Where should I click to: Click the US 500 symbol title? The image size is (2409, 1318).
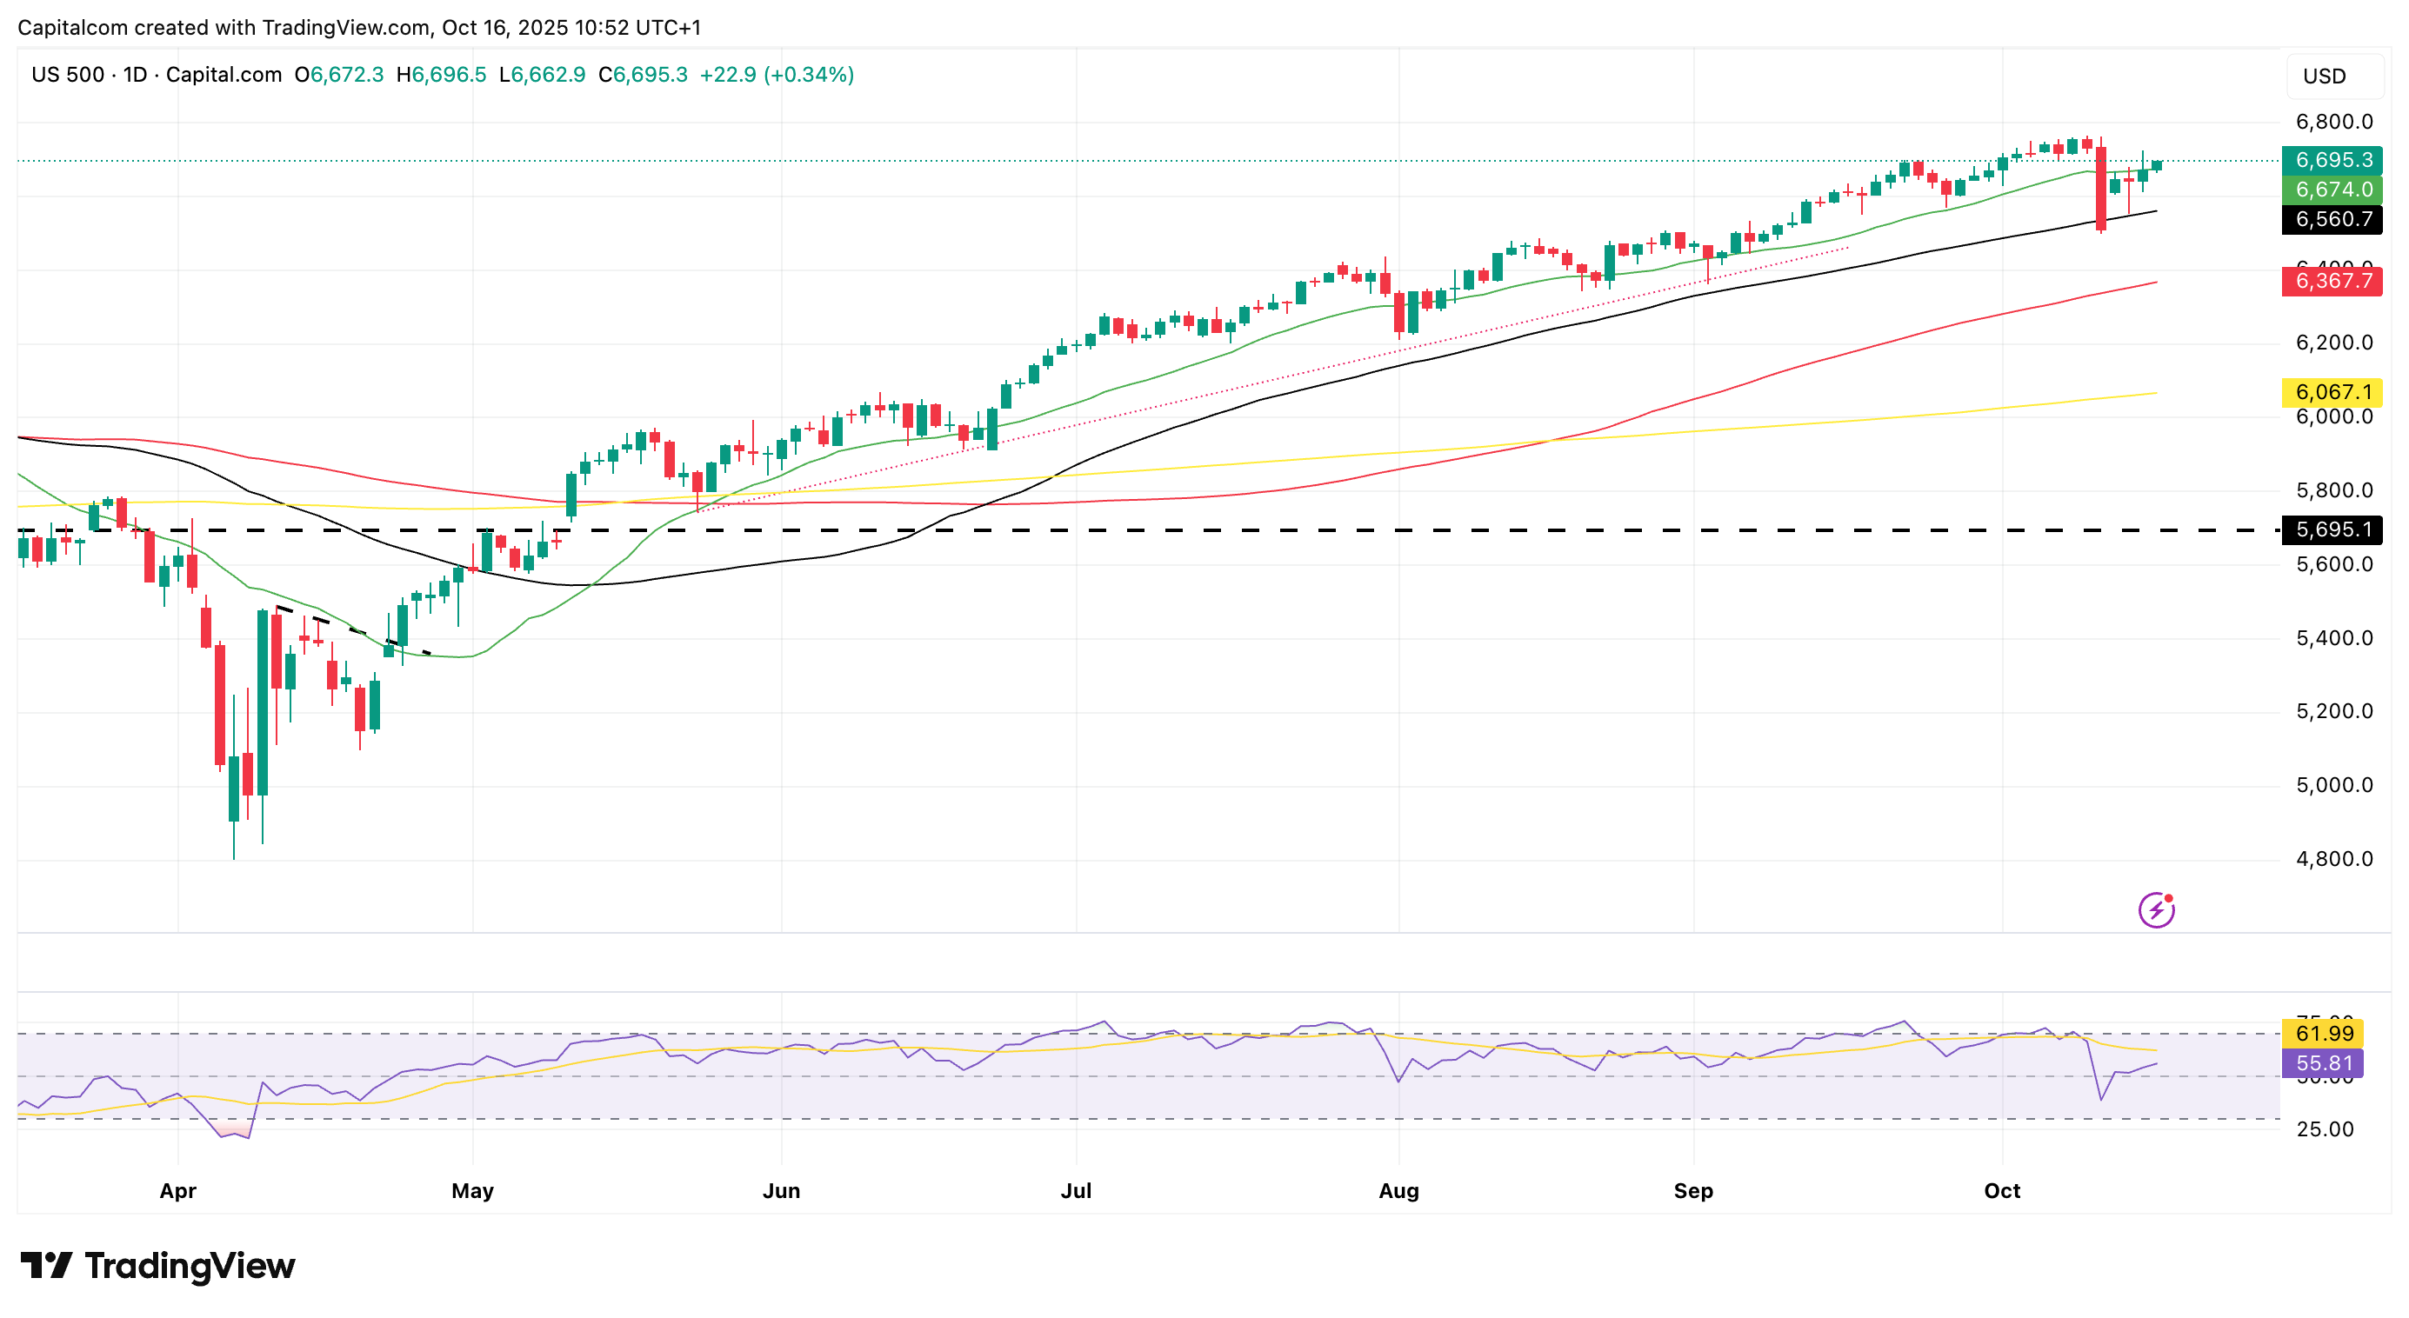(67, 75)
